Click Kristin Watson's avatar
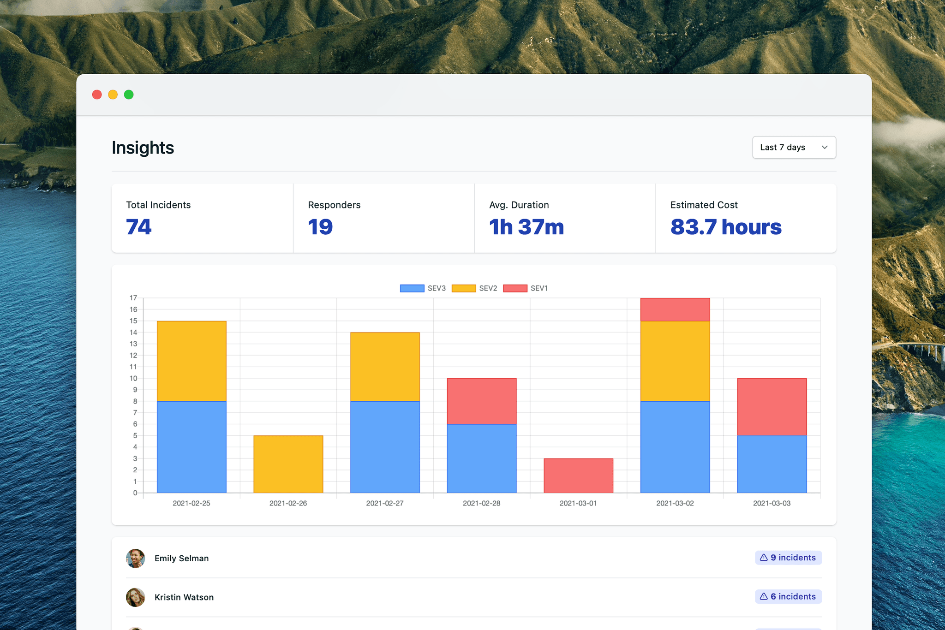The height and width of the screenshot is (630, 945). coord(136,597)
